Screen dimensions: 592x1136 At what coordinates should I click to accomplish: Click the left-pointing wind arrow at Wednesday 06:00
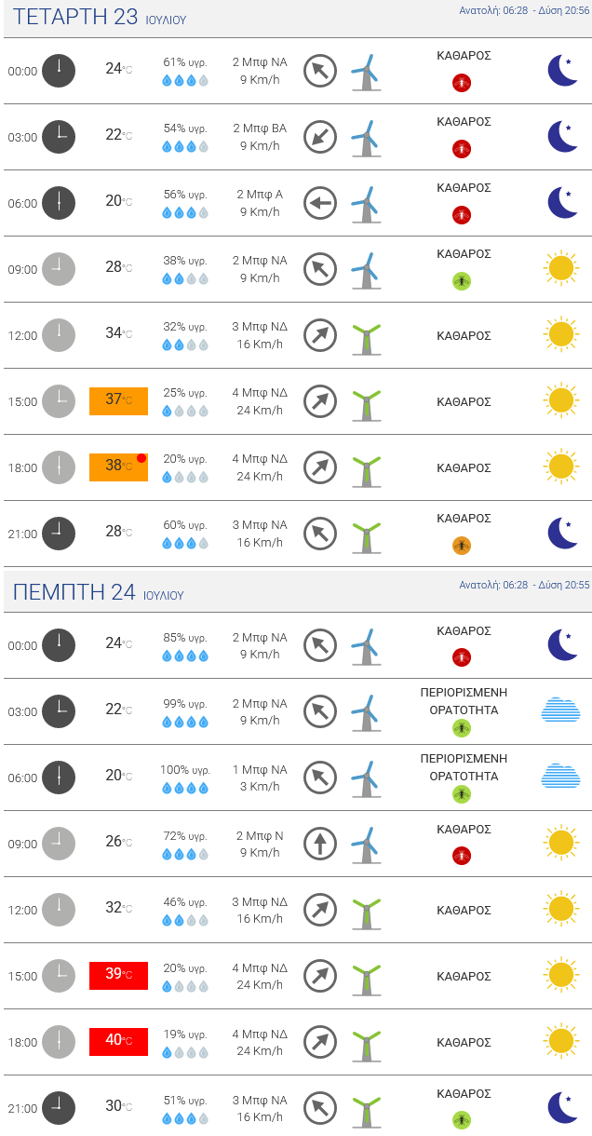click(319, 203)
